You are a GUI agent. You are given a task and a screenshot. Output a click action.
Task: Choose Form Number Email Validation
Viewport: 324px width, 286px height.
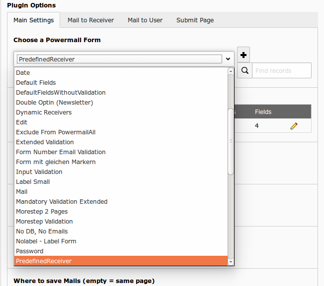[x=61, y=152]
